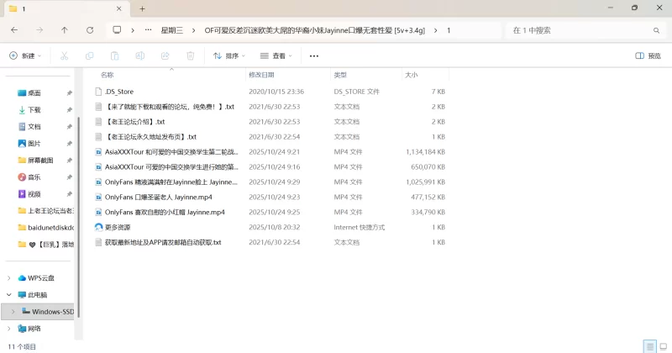Open the 查看 view dropdown
This screenshot has width=672, height=353.
[276, 55]
